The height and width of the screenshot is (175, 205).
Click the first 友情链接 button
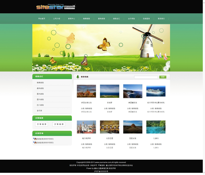coord(42,124)
